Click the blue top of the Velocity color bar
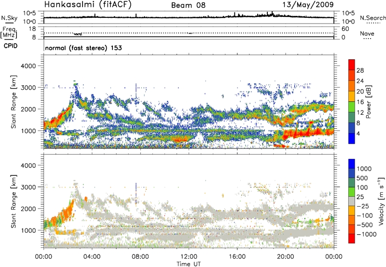The width and height of the screenshot is (386, 267). click(x=352, y=164)
